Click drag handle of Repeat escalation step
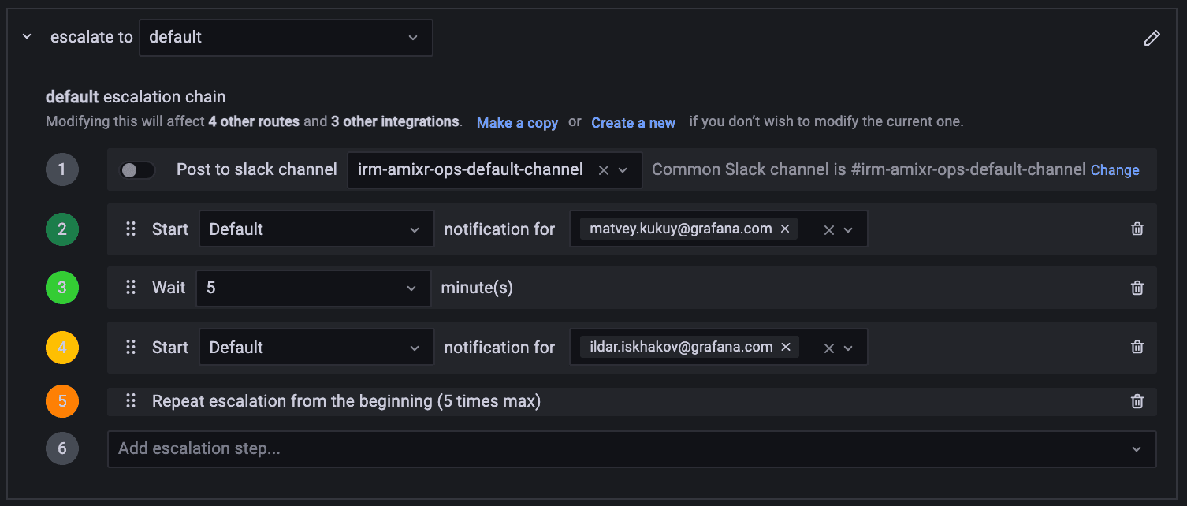 point(131,401)
